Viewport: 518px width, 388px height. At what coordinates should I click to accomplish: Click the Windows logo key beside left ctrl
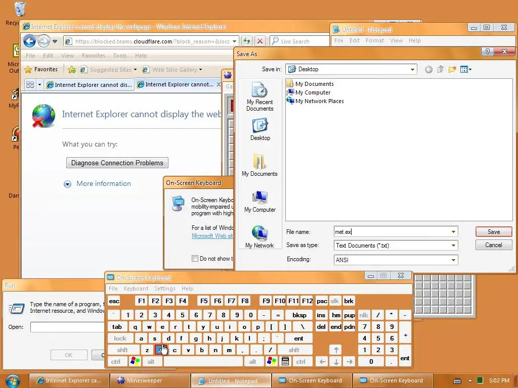tap(135, 361)
